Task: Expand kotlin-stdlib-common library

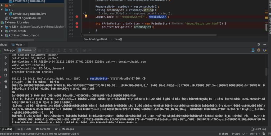Action: (2, 35)
